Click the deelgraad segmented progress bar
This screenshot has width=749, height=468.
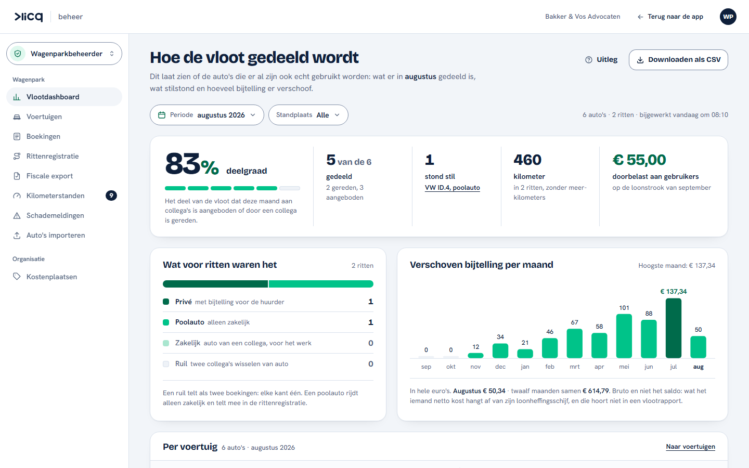[x=233, y=188]
